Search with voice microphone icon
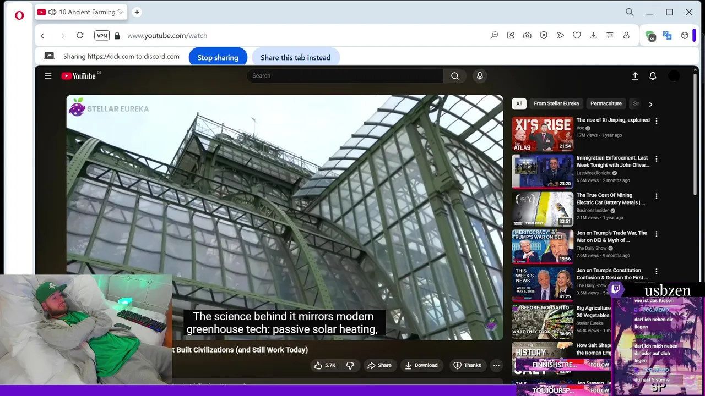 [480, 76]
